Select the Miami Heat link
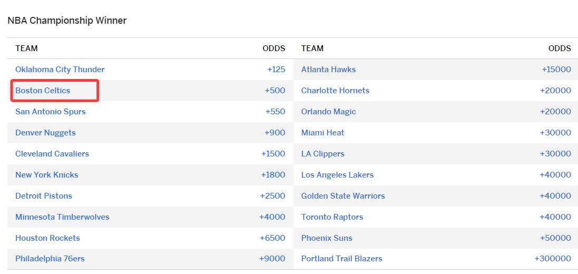Viewport: 578px width, 274px height. tap(322, 133)
